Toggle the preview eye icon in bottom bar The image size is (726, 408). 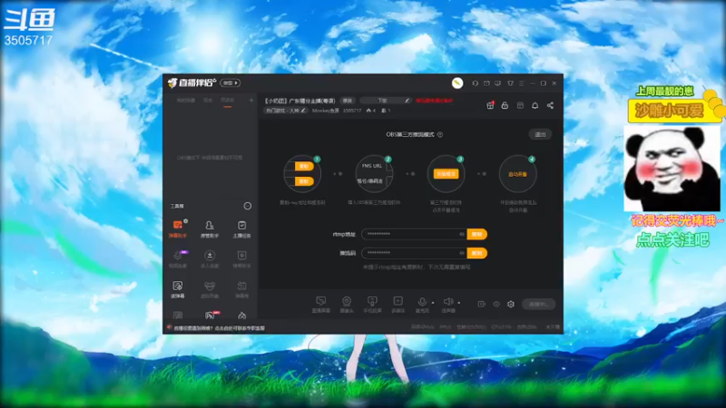(x=496, y=304)
